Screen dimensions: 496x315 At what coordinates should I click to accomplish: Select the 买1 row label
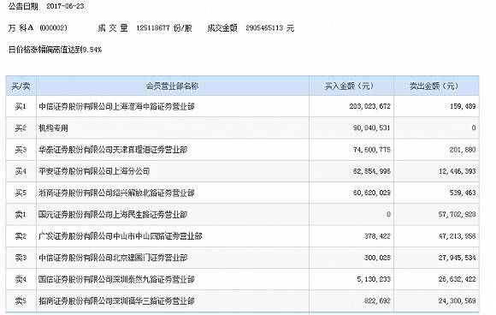(x=21, y=107)
